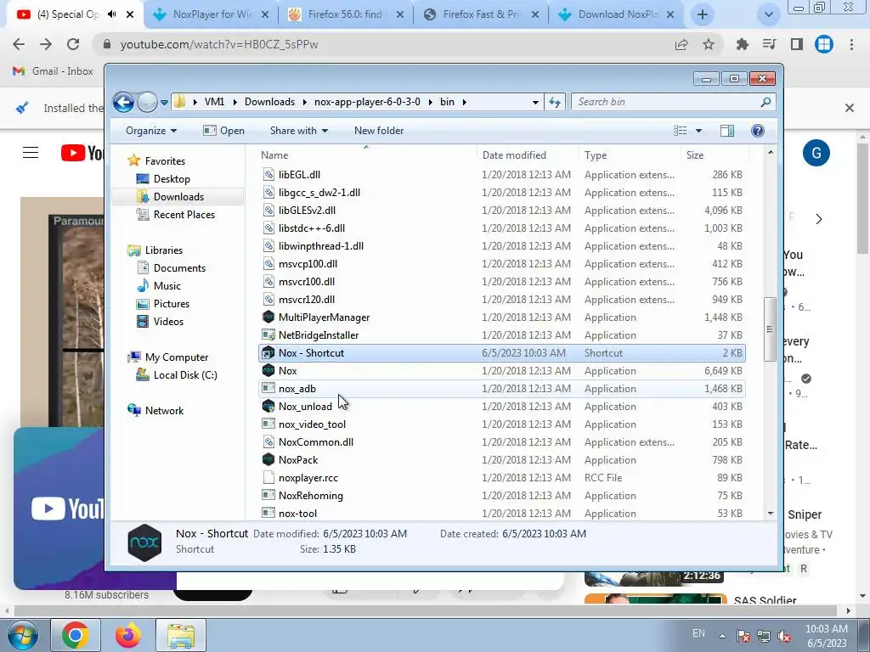Click Firefox icon in the taskbar
The width and height of the screenshot is (870, 652).
[x=127, y=635]
